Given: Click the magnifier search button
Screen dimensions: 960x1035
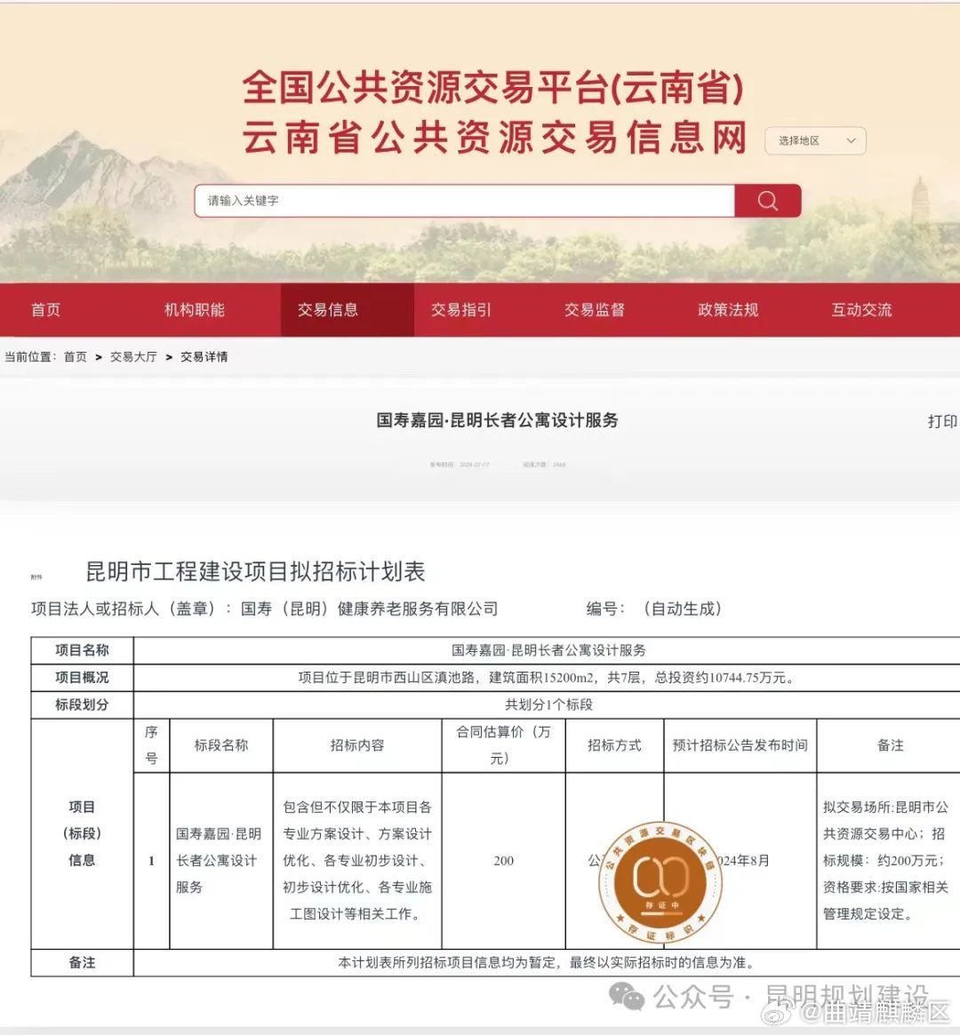Looking at the screenshot, I should 767,201.
